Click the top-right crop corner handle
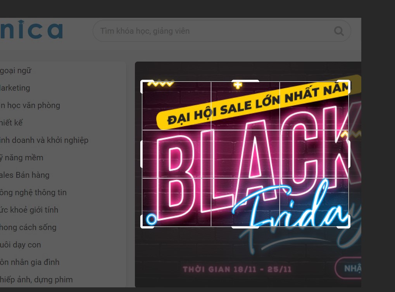This screenshot has height=292, width=395. (348, 82)
